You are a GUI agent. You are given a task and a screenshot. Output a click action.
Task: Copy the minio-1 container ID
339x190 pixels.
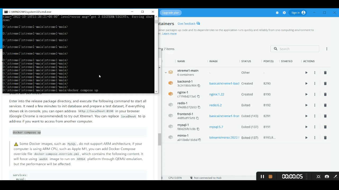click(x=200, y=140)
